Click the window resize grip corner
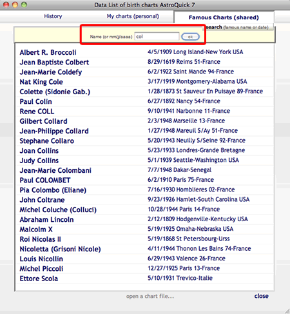 point(287,311)
